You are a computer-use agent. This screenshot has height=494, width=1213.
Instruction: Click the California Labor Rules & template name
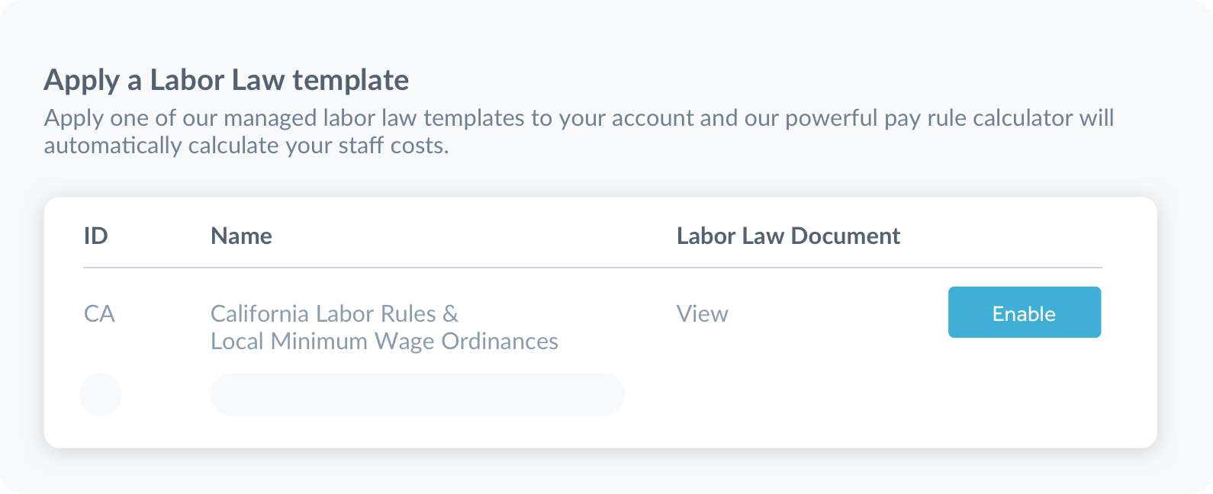click(x=334, y=313)
